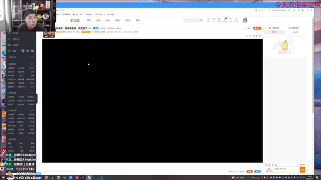Click the pill icon beside follow button
This screenshot has height=180, width=321.
[248, 28]
